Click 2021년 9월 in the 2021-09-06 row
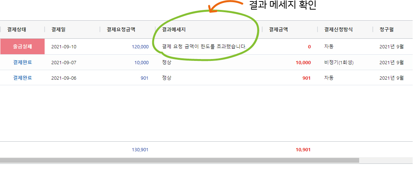The image size is (413, 169). (391, 78)
